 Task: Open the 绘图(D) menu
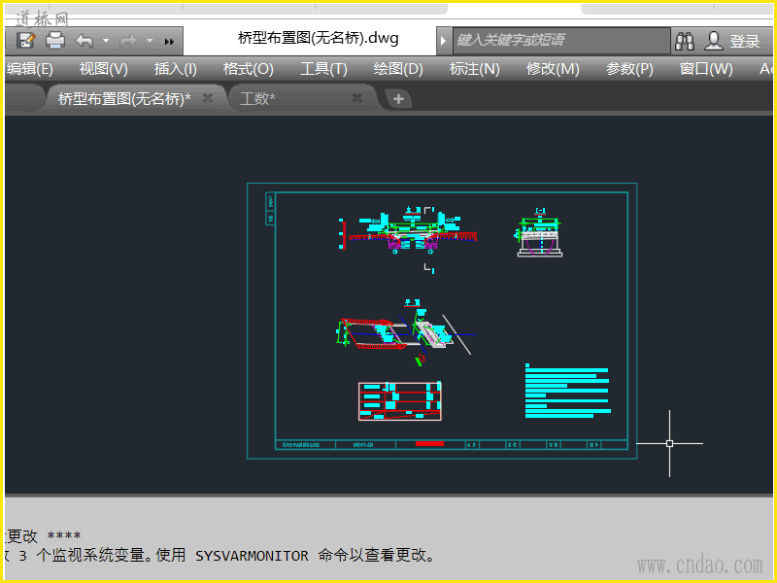click(398, 69)
